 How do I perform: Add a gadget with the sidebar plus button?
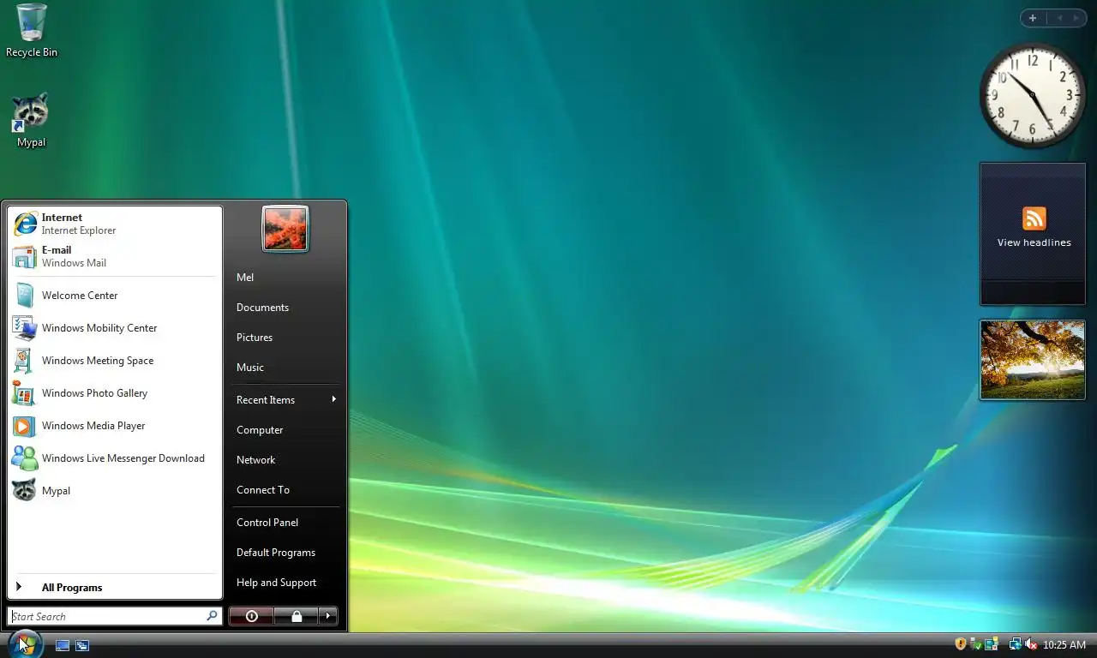pyautogui.click(x=1033, y=18)
